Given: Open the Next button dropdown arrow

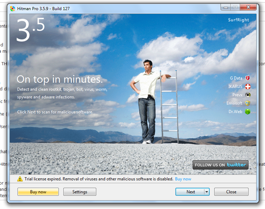Looking at the screenshot, I should pos(207,192).
